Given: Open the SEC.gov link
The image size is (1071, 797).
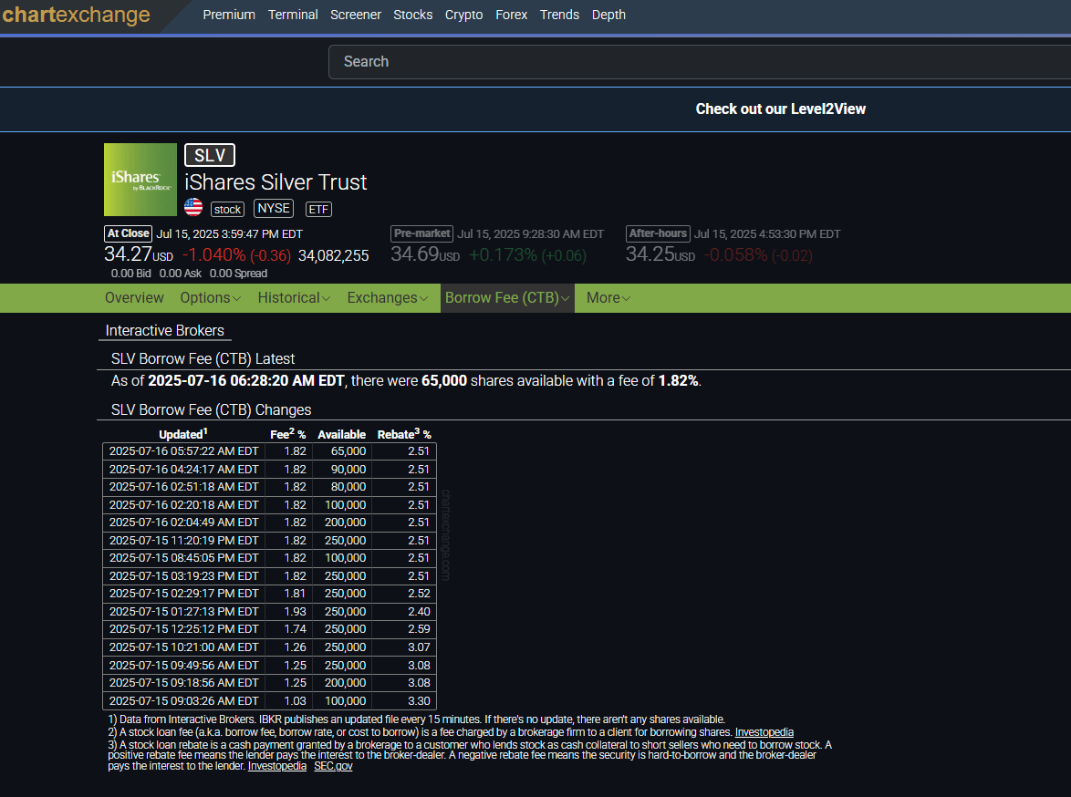Looking at the screenshot, I should tap(333, 766).
